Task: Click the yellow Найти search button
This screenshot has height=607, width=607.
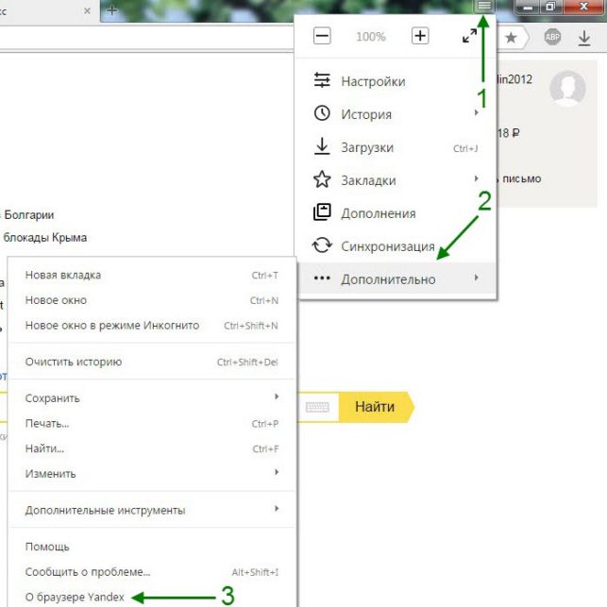Action: pos(377,407)
